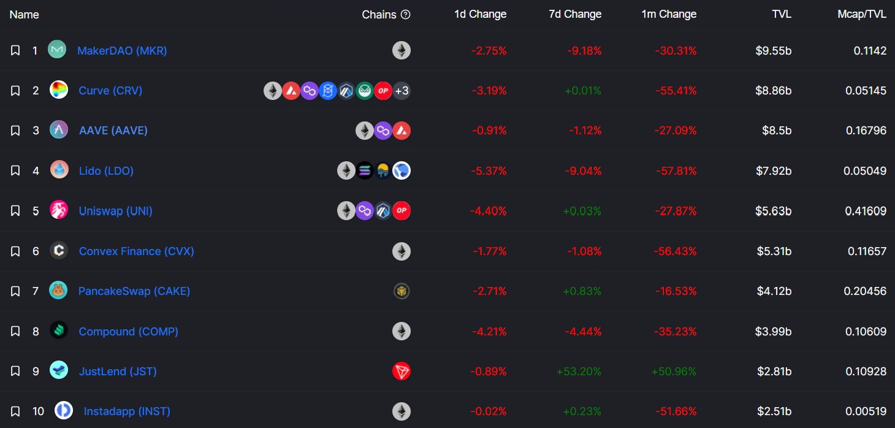Click the Ethereum chain icon in Instadapp row
Image resolution: width=895 pixels, height=428 pixels.
point(402,411)
